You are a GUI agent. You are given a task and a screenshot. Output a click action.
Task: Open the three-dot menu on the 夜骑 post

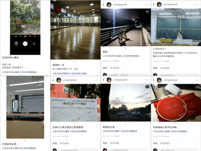[x=147, y=5]
